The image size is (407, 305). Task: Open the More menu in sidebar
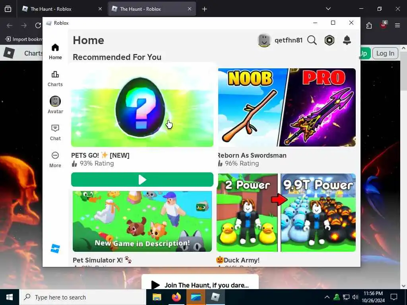(x=55, y=160)
